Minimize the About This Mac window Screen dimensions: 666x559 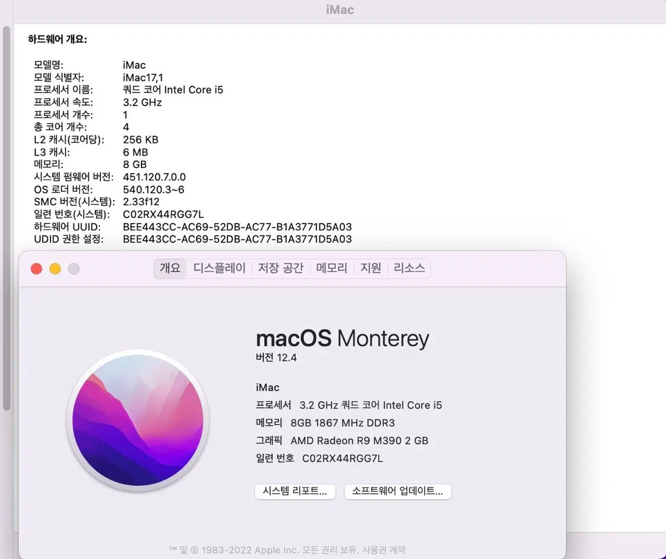55,269
